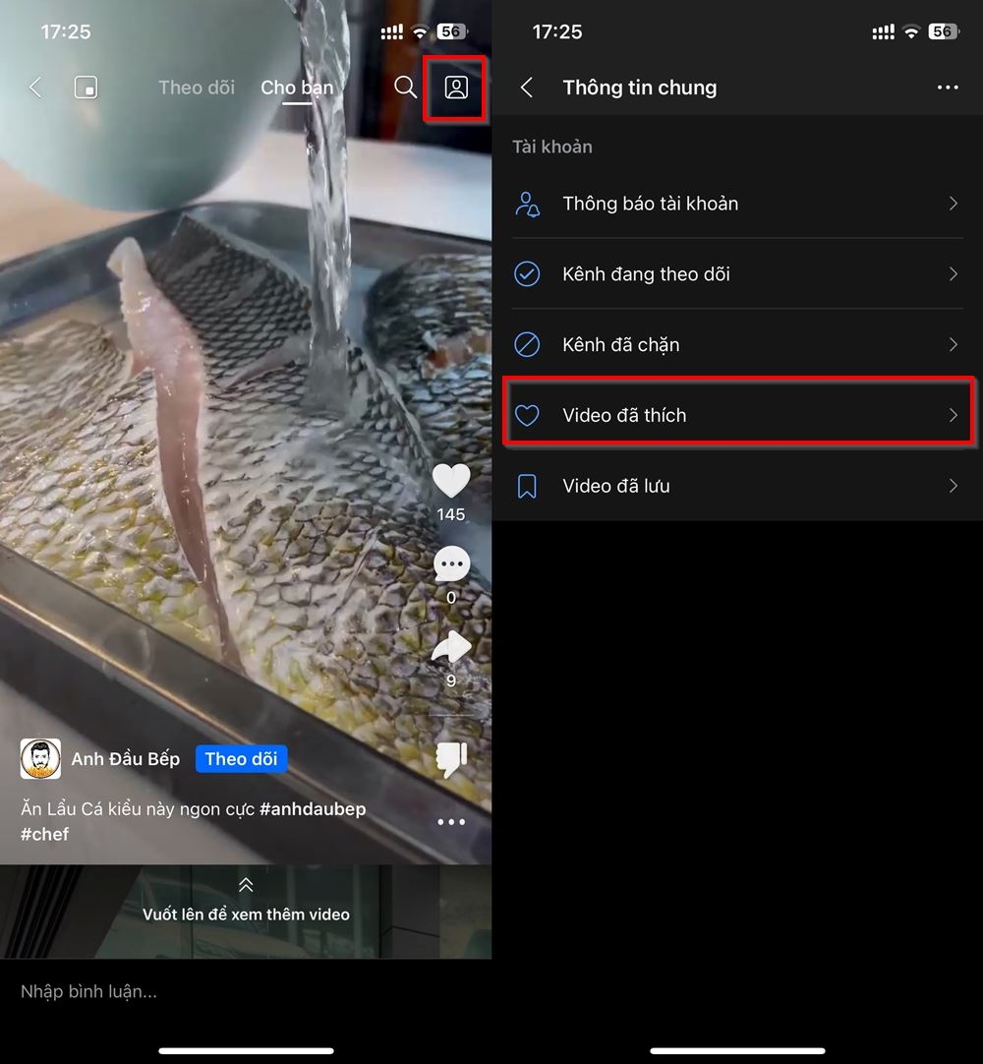Share the video using the arrow icon

tap(451, 648)
